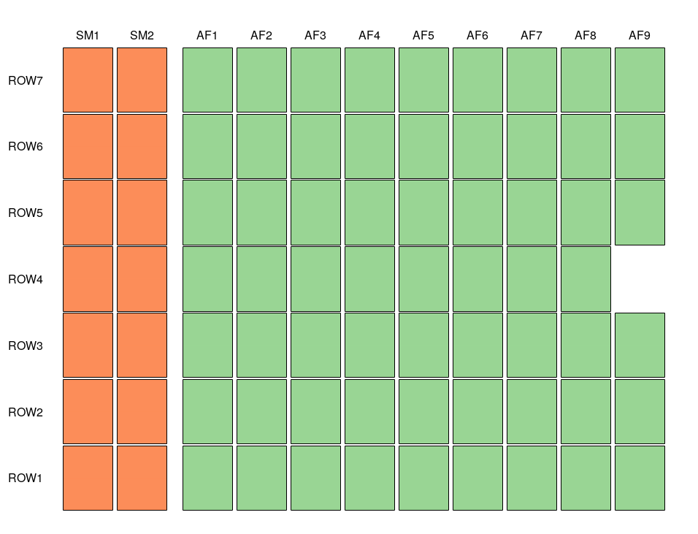The image size is (698, 534).
Task: Select the orange SM2 cell in ROW6
Action: [142, 146]
